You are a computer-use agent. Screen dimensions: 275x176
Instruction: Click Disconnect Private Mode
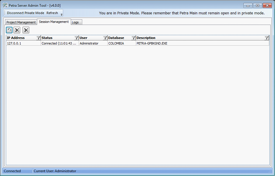(25, 13)
